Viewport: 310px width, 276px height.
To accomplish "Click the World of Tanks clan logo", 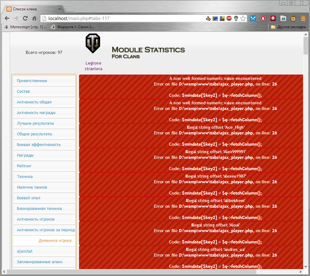I will pyautogui.click(x=93, y=43).
